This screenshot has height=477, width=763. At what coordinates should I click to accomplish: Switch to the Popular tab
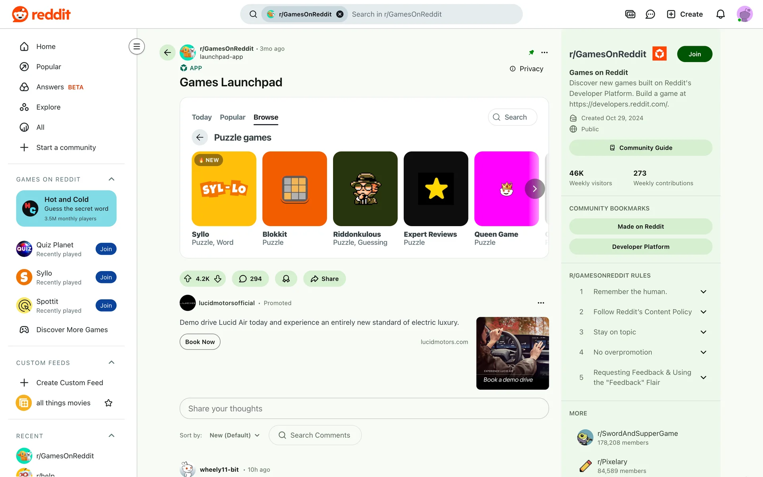coord(232,117)
